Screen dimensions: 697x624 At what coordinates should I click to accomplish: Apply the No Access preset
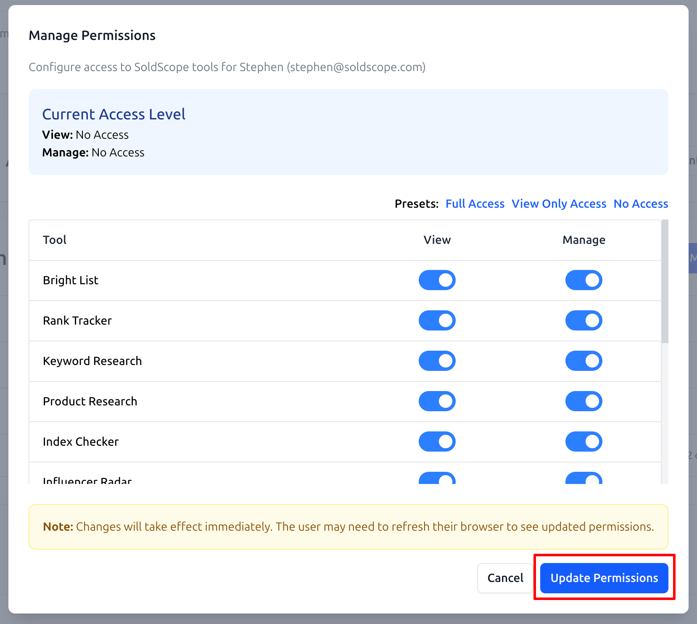[641, 204]
